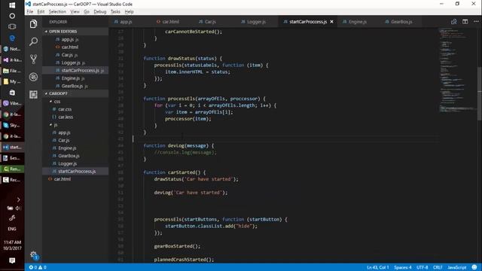The image size is (482, 271).
Task: Open Task View on taskbar
Action: [x=12, y=27]
